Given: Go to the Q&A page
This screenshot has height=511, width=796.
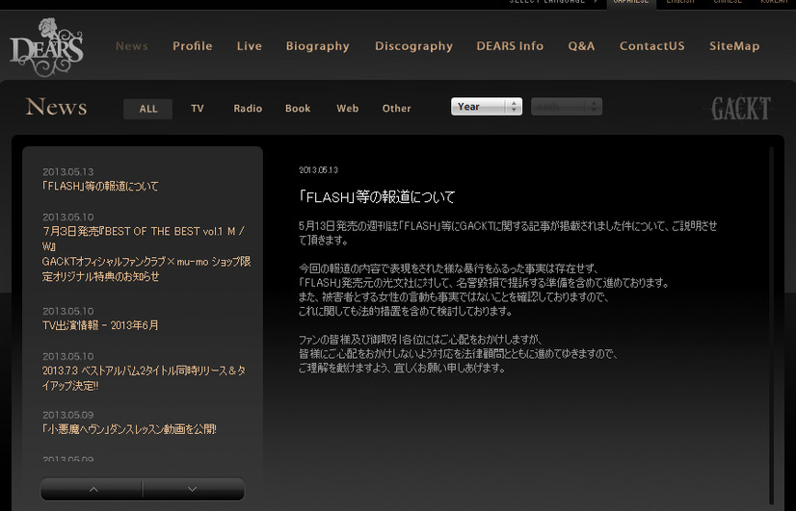Looking at the screenshot, I should (581, 46).
